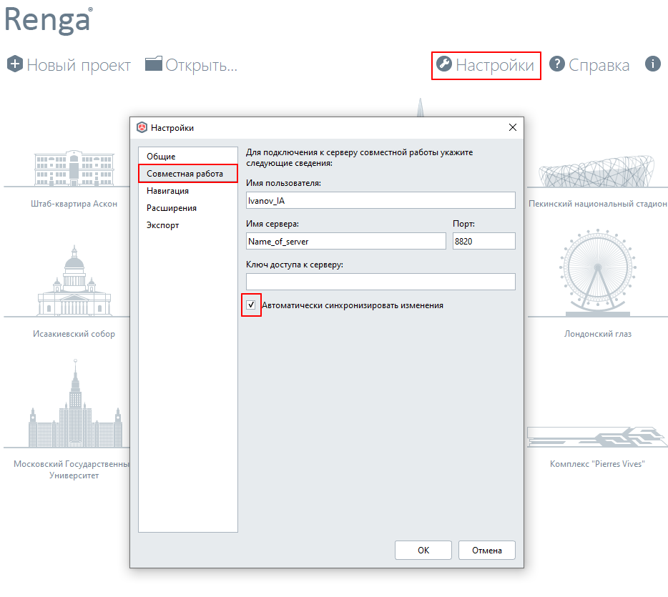668x597 pixels.
Task: Click the wrench icon for Настройки
Action: pyautogui.click(x=444, y=64)
